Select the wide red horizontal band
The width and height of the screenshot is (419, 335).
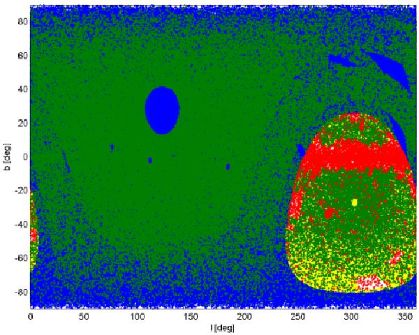coord(353,156)
